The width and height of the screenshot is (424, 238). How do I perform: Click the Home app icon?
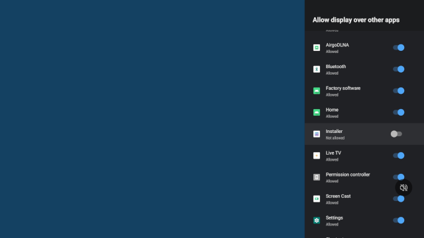click(317, 112)
